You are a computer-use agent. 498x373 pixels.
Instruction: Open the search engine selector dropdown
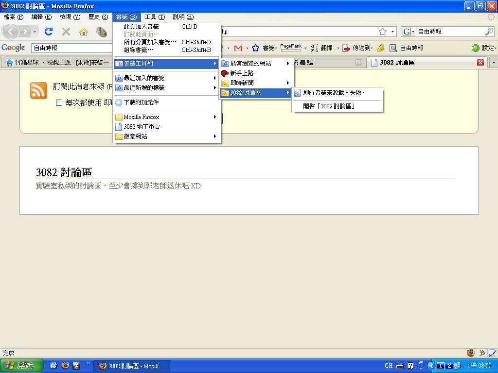pos(408,32)
